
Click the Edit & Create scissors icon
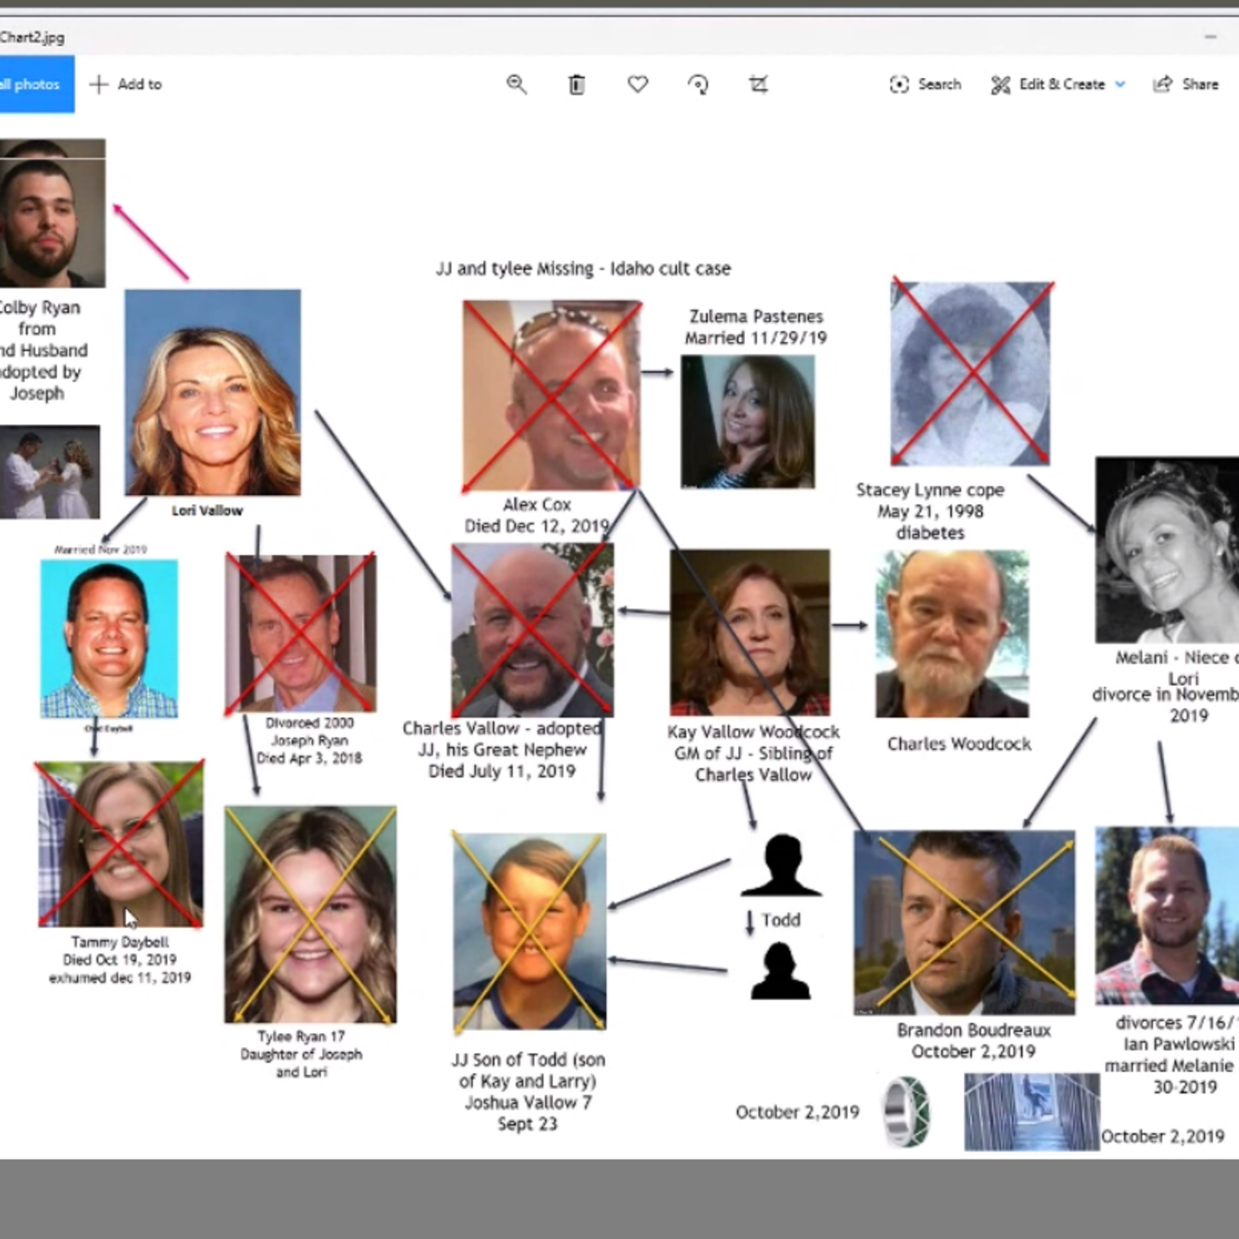coord(1000,84)
